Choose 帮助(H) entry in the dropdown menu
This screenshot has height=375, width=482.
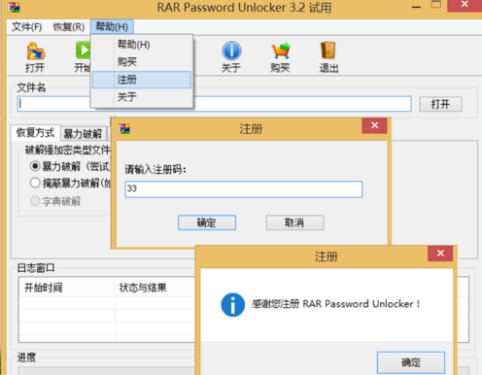tap(142, 45)
